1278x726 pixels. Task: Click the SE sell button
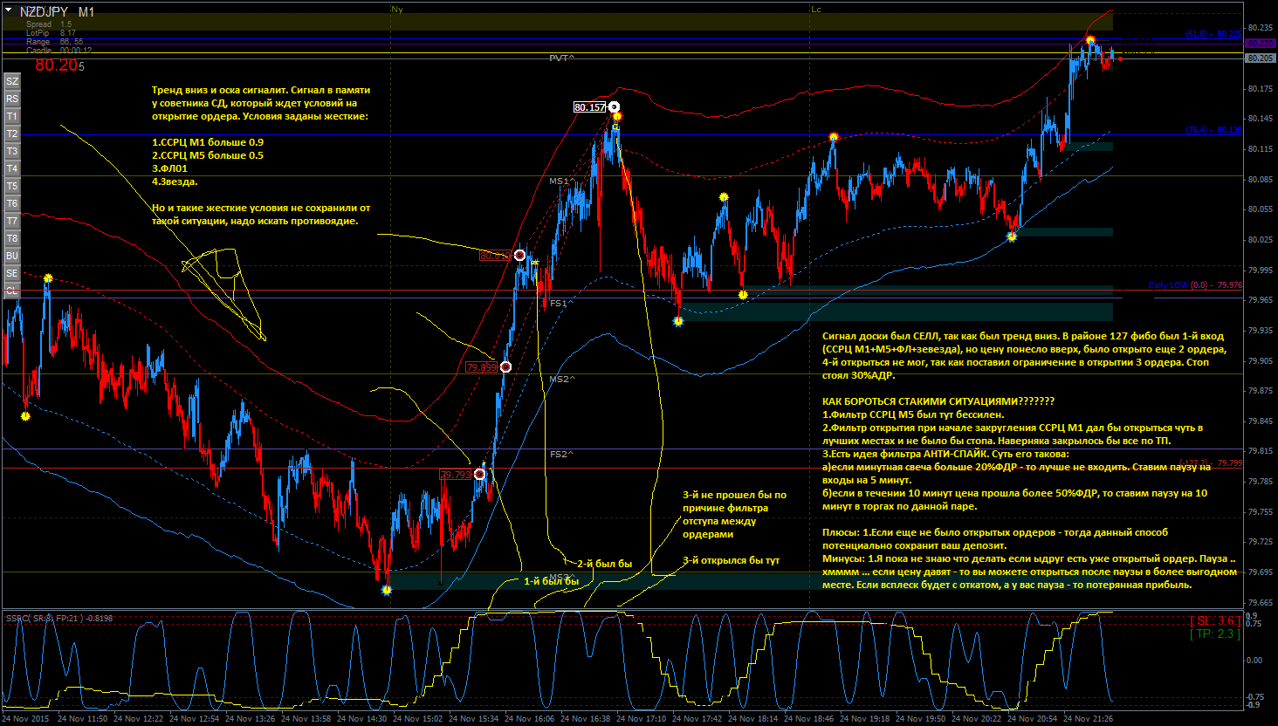tap(12, 273)
